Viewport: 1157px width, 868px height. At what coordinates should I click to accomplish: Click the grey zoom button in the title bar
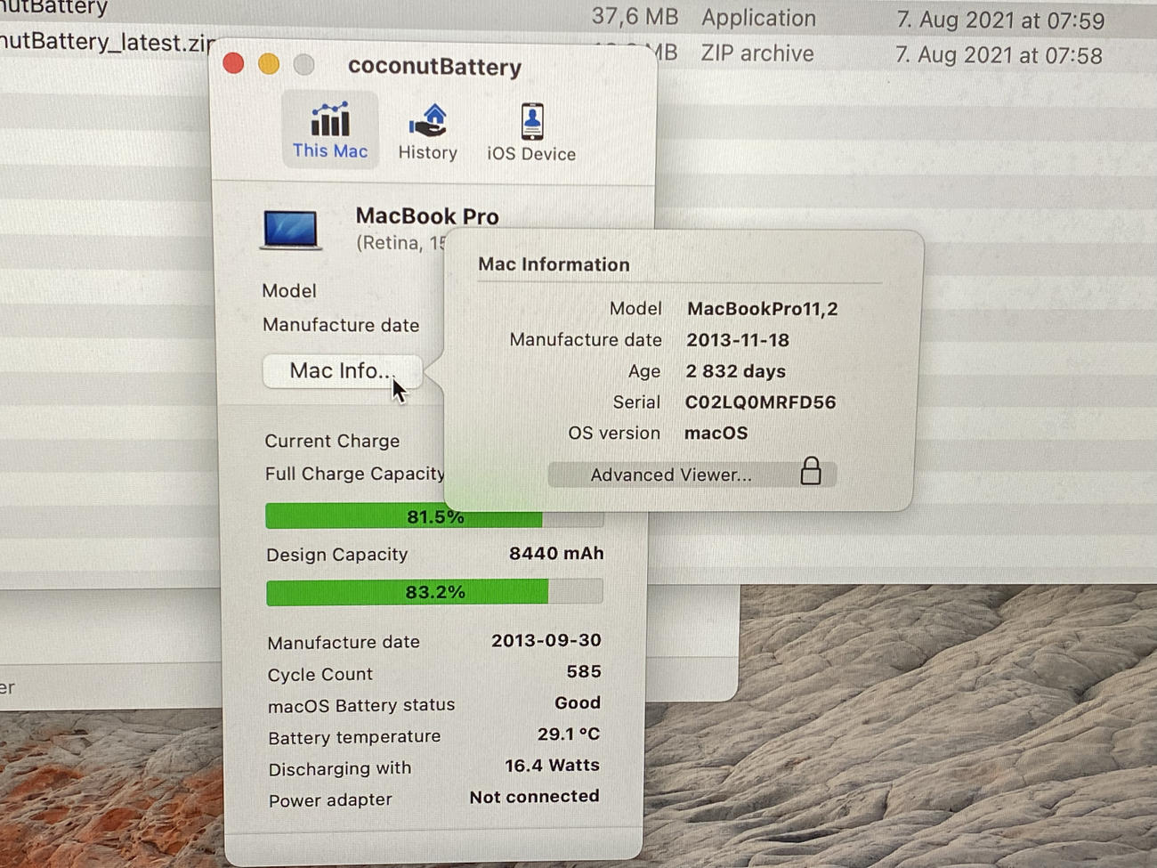(304, 65)
